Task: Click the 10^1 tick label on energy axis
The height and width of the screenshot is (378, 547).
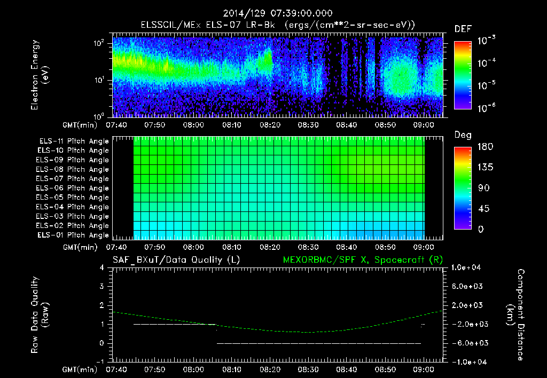Action: [x=99, y=80]
